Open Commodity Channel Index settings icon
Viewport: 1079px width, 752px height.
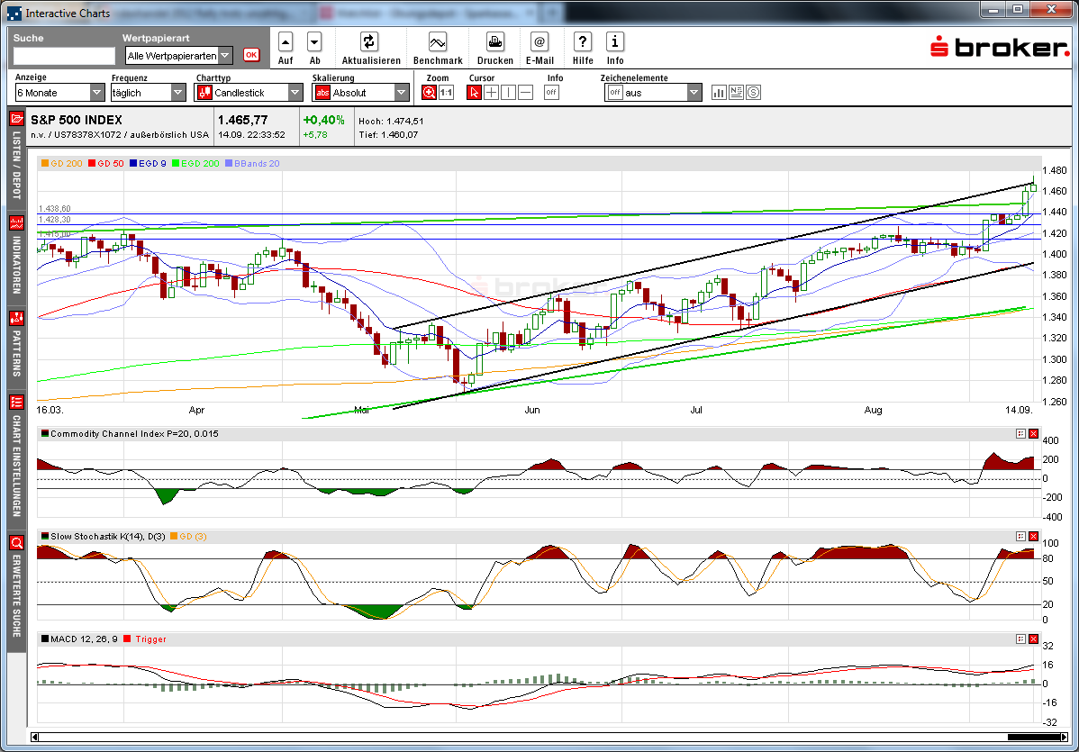(1020, 433)
